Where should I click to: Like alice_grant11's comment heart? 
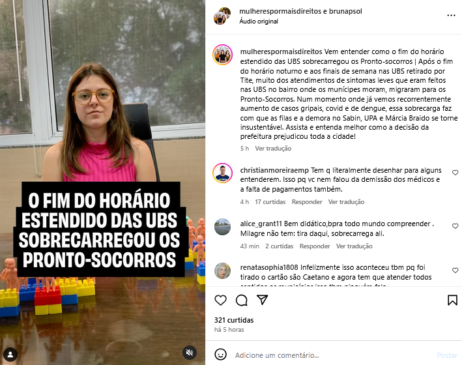(455, 226)
